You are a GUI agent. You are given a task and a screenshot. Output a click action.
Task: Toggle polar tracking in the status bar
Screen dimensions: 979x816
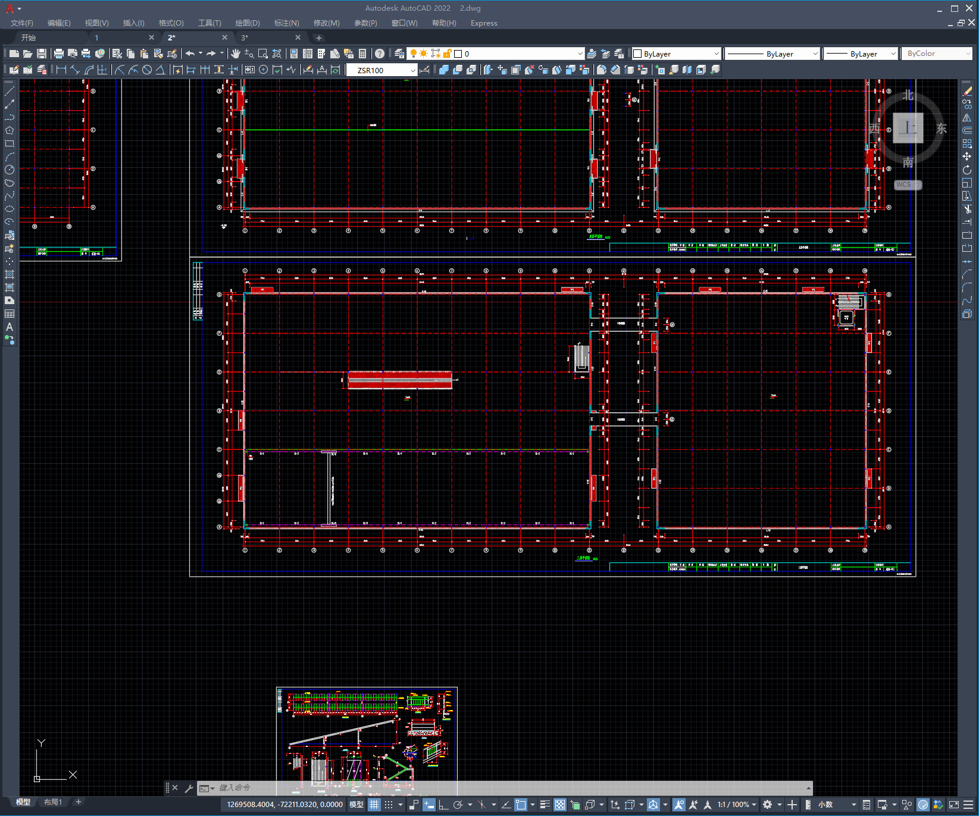(458, 805)
